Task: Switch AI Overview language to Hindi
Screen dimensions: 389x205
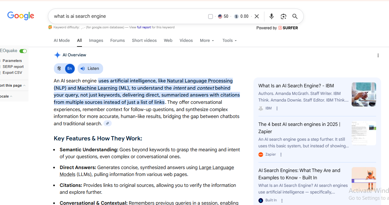Action: 59,69
